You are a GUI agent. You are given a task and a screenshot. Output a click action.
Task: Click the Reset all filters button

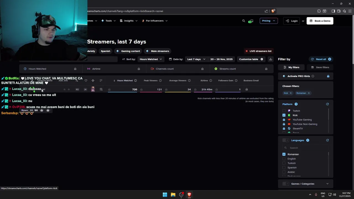(x=321, y=59)
